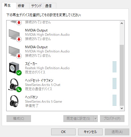Select the second NVIDIA Output monitor icon

(15, 52)
